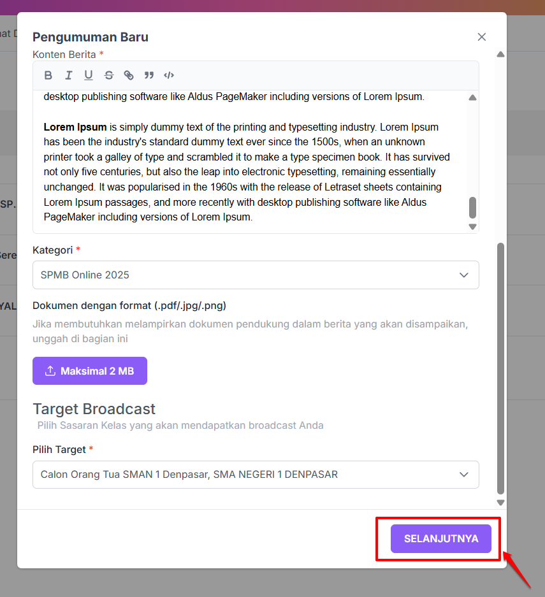
Task: Apply Strikethrough formatting
Action: tap(109, 75)
